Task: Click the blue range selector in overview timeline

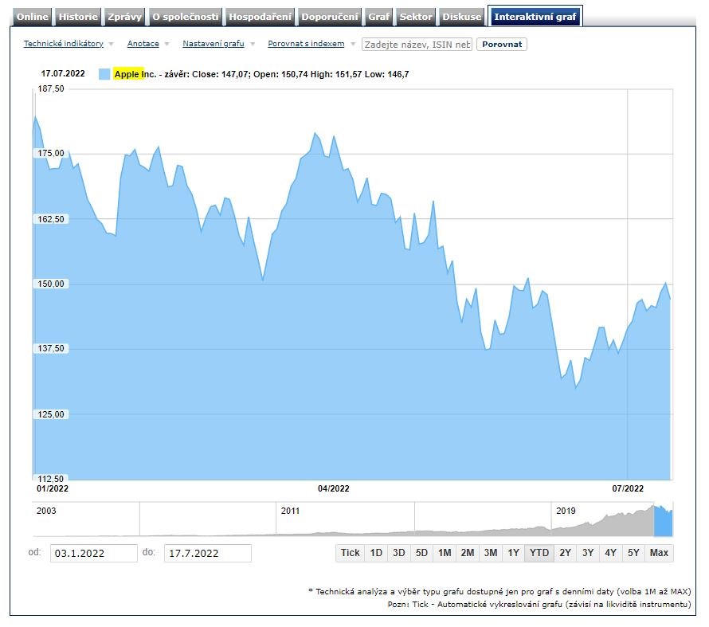Action: click(663, 520)
